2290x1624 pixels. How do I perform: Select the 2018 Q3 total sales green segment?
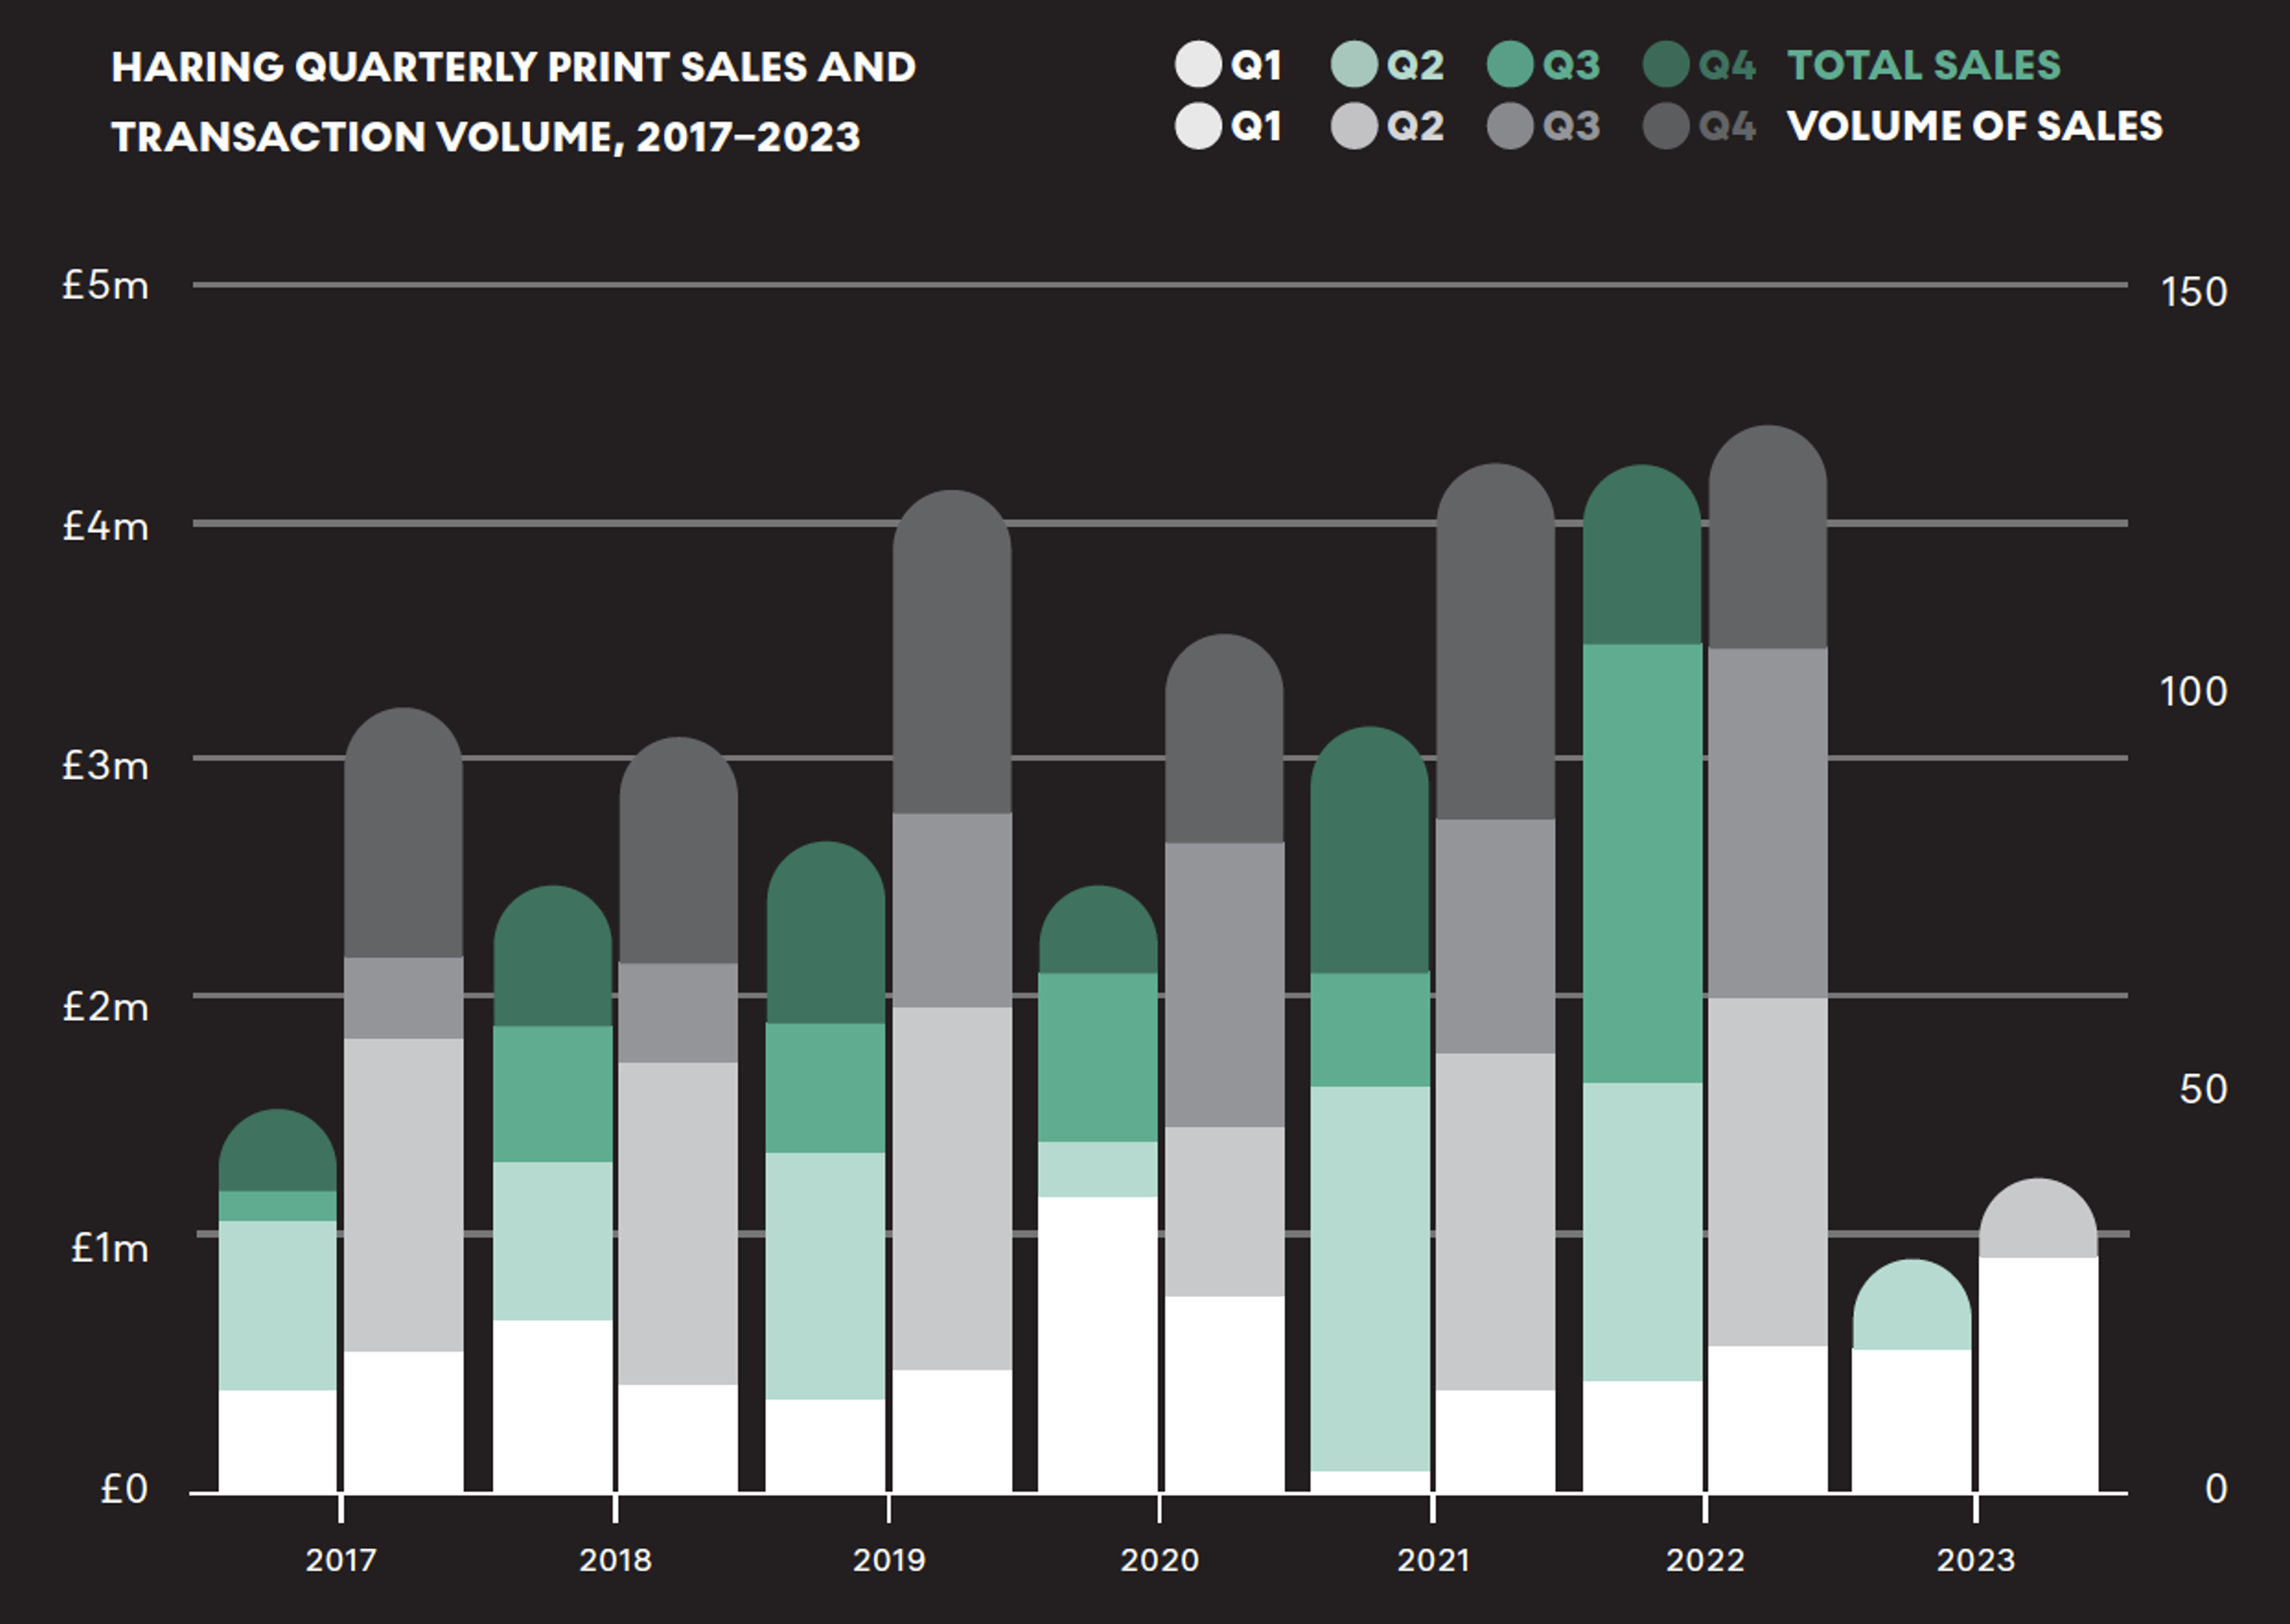(553, 1094)
